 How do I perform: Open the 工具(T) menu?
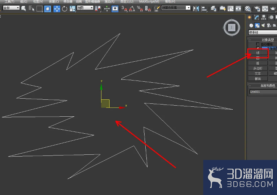click(9, 1)
